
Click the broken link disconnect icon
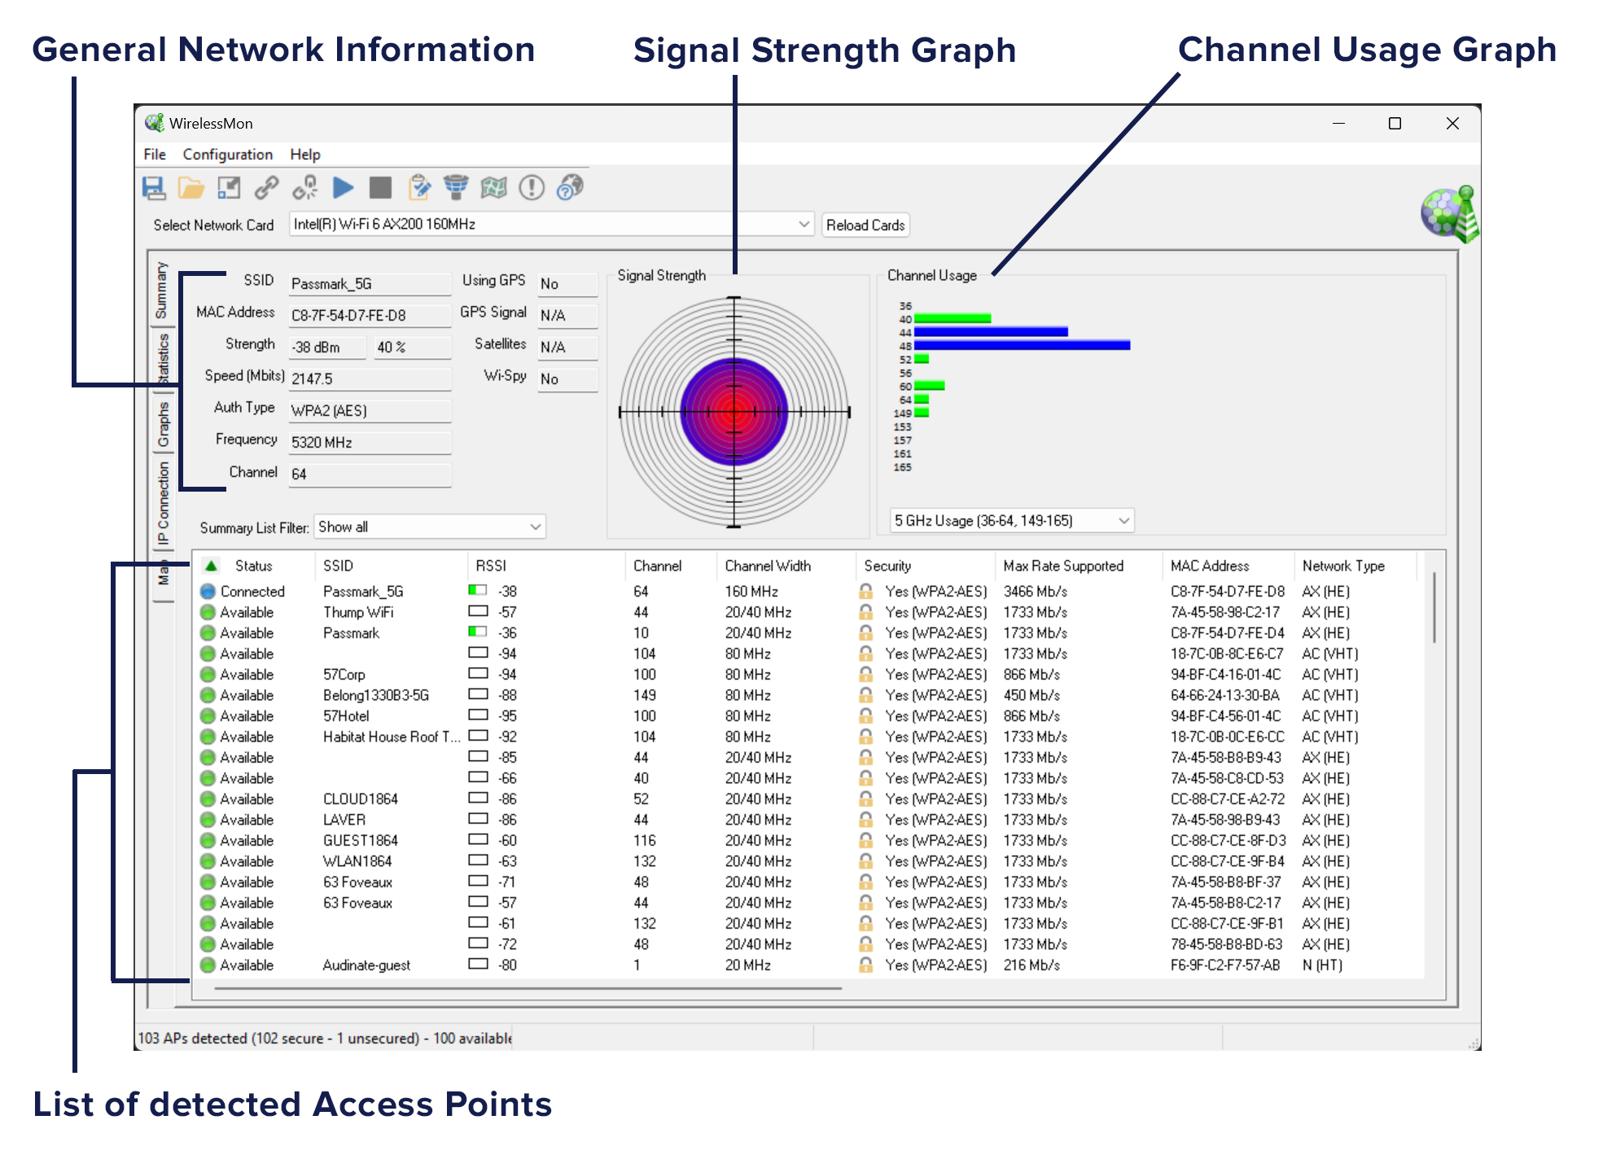tap(305, 188)
